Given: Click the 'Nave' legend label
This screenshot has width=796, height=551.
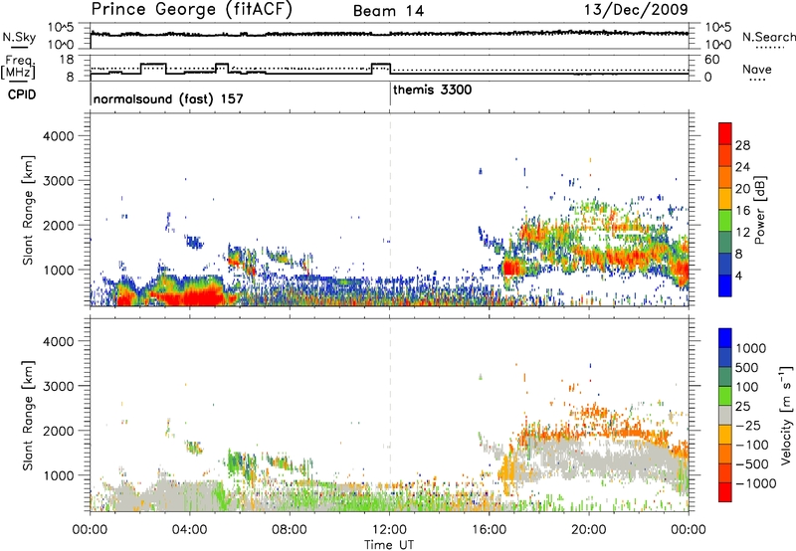Looking at the screenshot, I should coord(757,69).
